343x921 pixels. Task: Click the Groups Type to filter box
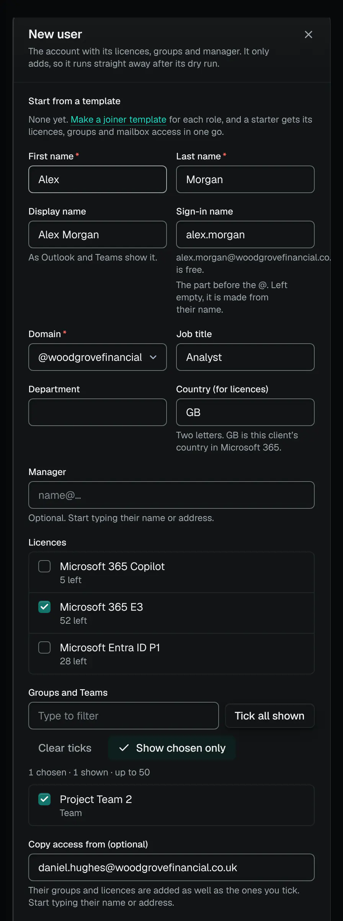click(x=124, y=716)
